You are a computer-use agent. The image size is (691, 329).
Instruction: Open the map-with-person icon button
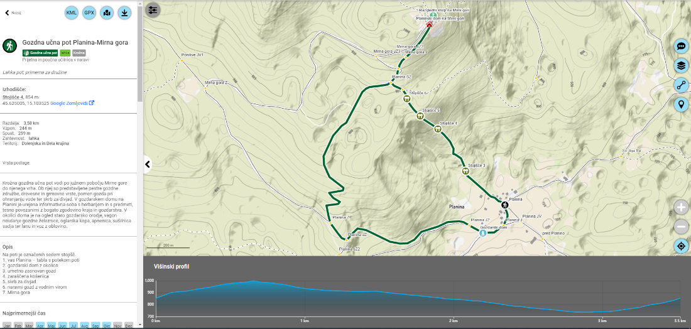107,13
